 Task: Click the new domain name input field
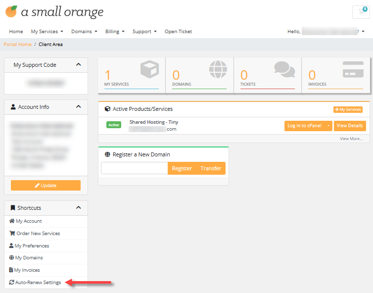click(135, 168)
